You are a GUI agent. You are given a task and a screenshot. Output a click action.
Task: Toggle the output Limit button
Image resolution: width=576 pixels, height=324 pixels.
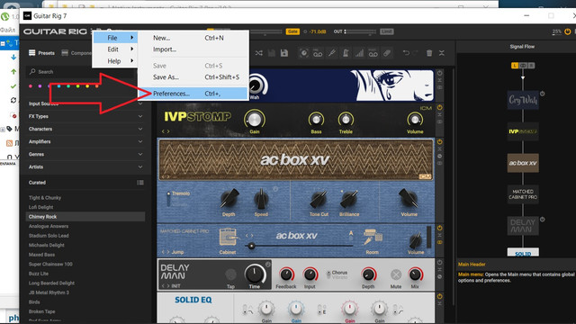click(386, 31)
